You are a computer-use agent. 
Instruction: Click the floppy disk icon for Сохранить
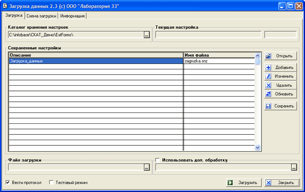[268, 106]
